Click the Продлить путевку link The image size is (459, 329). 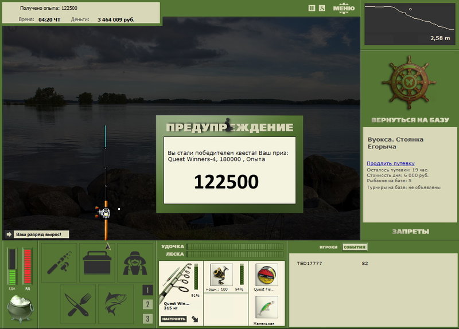(390, 163)
